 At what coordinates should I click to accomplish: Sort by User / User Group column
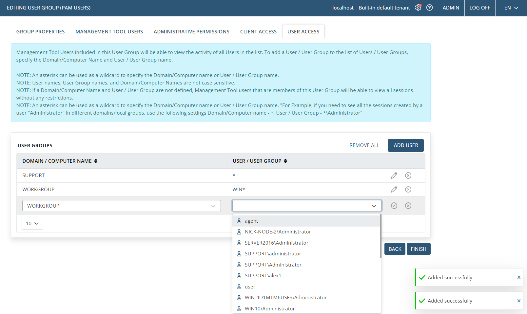(285, 161)
